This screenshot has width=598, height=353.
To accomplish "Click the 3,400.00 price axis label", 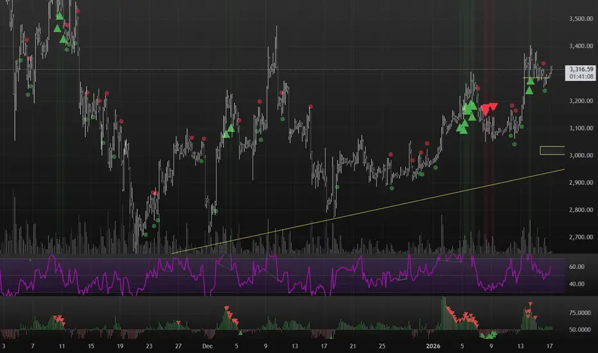I will [x=581, y=46].
